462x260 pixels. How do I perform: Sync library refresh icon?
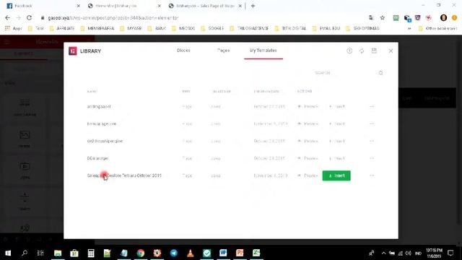(362, 51)
